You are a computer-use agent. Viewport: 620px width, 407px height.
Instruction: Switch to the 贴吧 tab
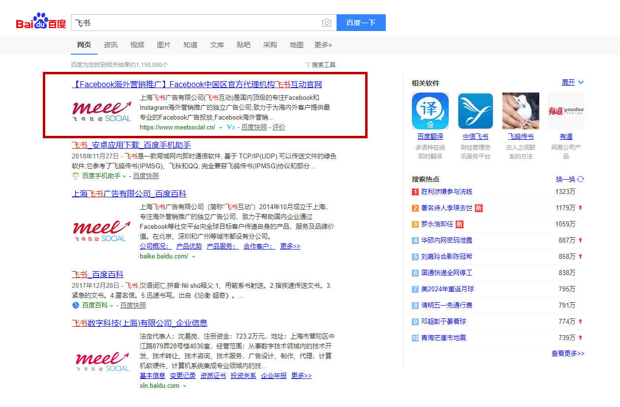(x=244, y=45)
